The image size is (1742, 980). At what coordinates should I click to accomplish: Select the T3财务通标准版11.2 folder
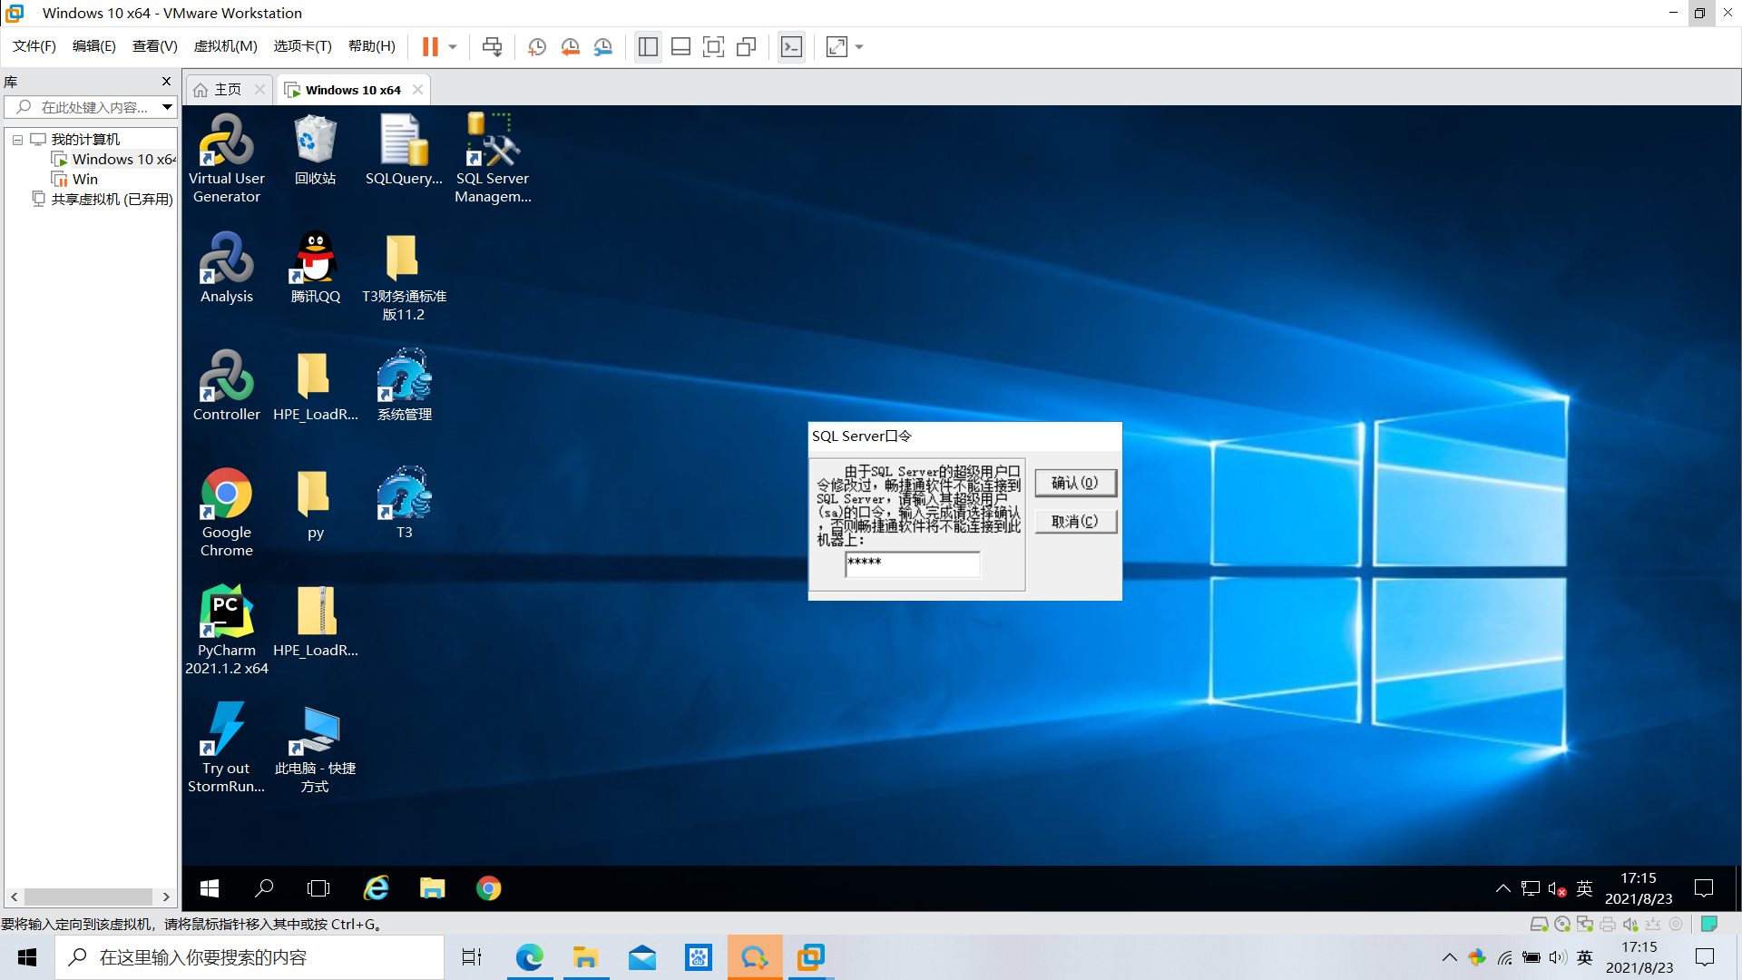[x=404, y=277]
